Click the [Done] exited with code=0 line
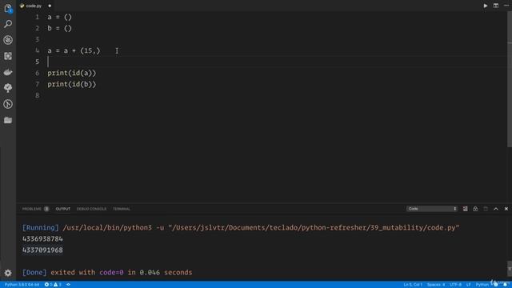Screen dimensions: 512x288 pos(107,272)
